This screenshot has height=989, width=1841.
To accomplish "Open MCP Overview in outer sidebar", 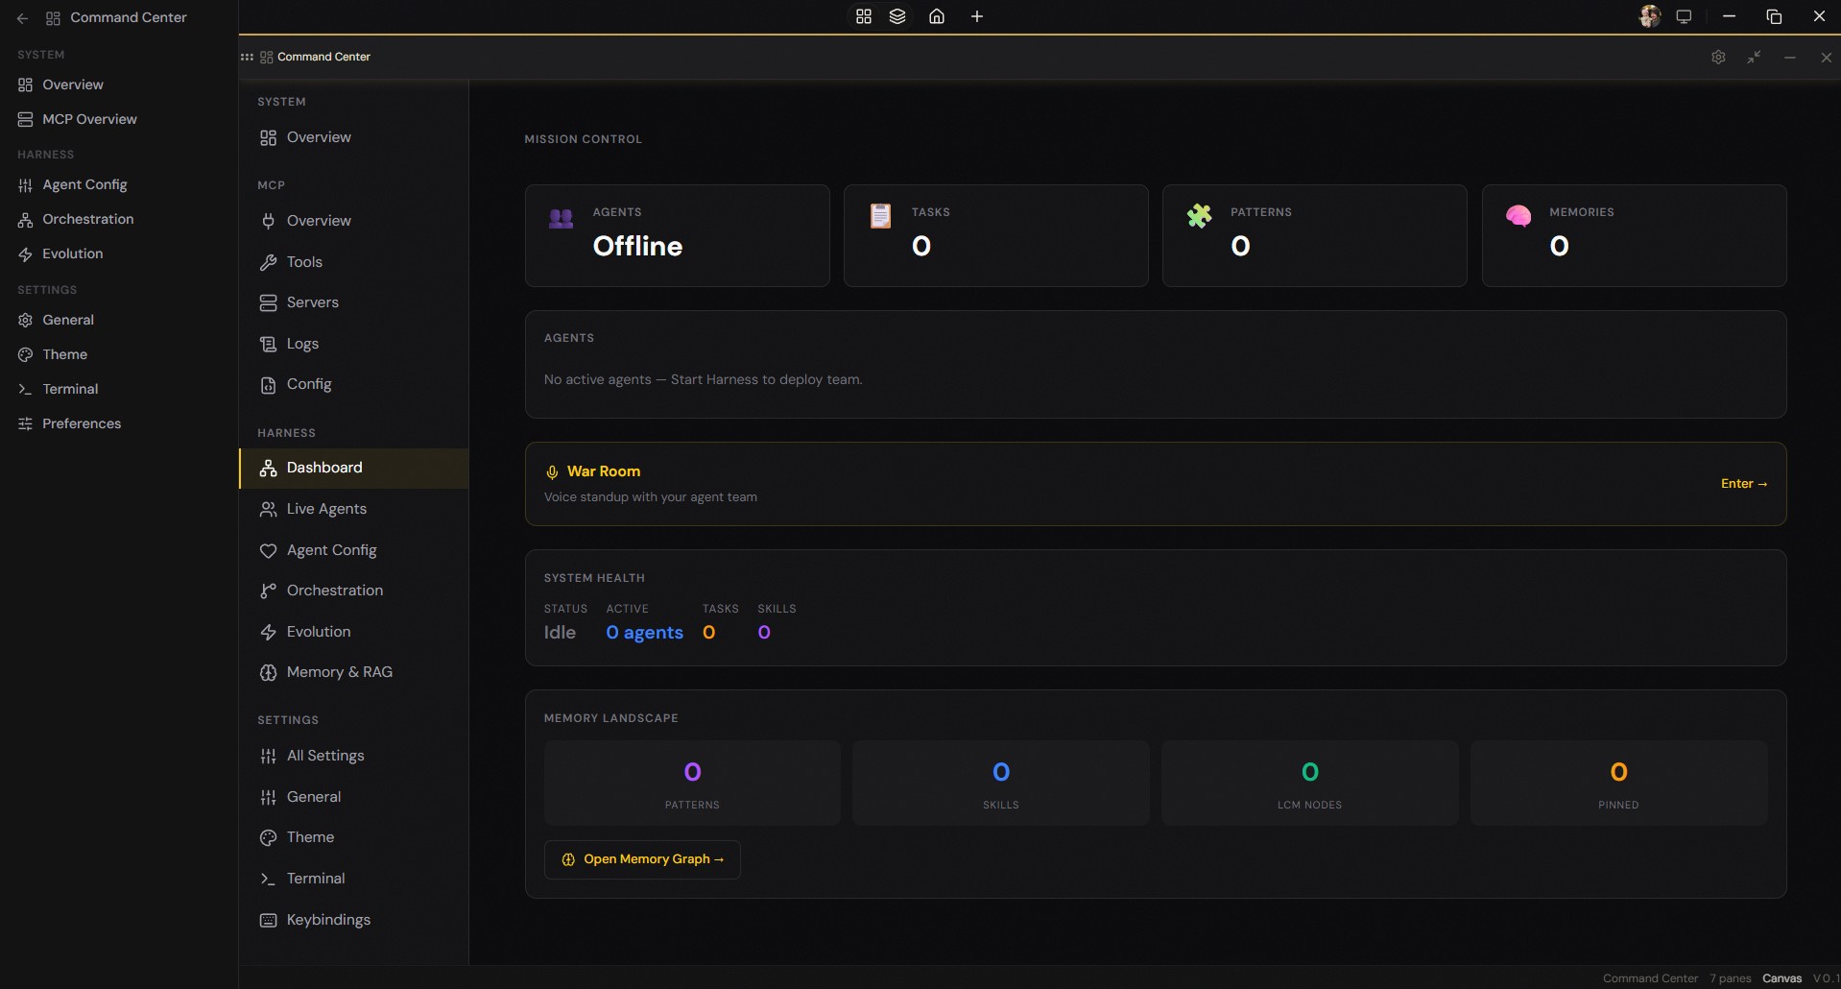I will pyautogui.click(x=89, y=119).
